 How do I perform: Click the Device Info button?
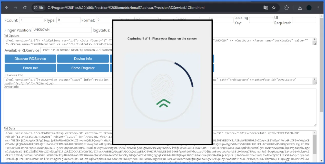click(x=83, y=59)
